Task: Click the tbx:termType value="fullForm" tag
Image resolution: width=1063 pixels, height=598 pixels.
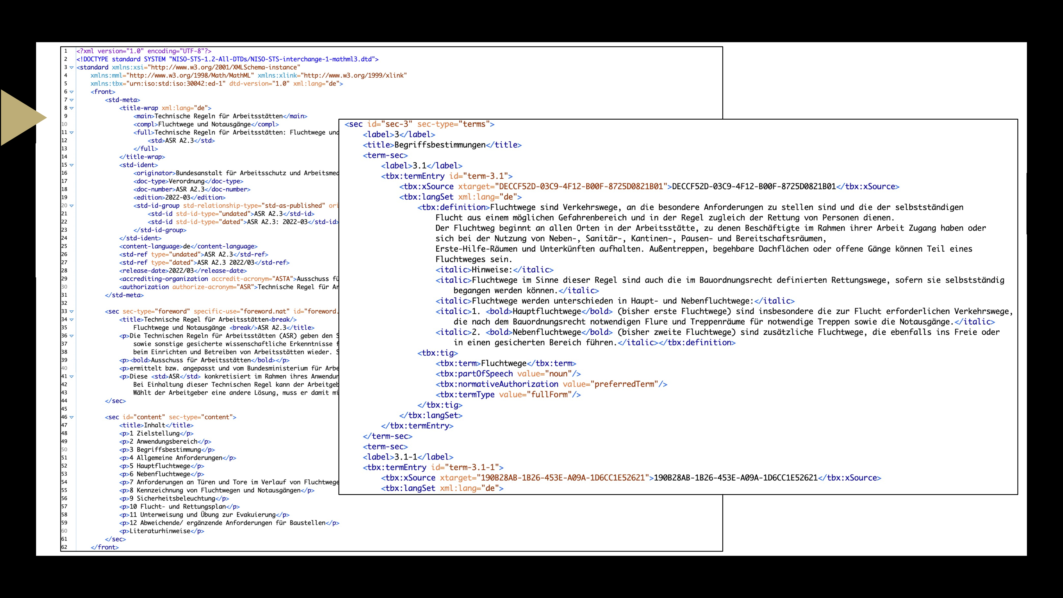Action: pyautogui.click(x=508, y=394)
